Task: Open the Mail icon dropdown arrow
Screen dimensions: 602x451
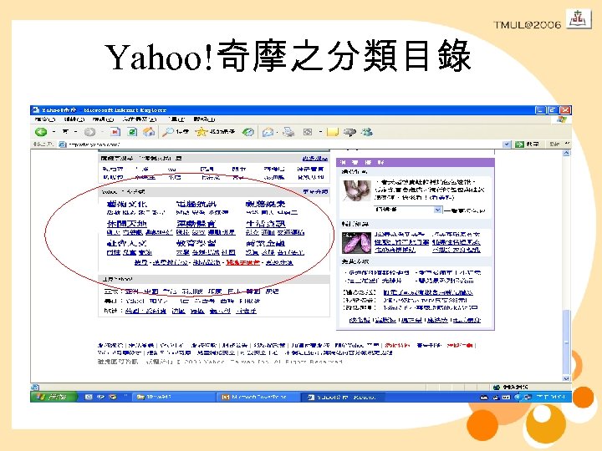Action: click(278, 133)
